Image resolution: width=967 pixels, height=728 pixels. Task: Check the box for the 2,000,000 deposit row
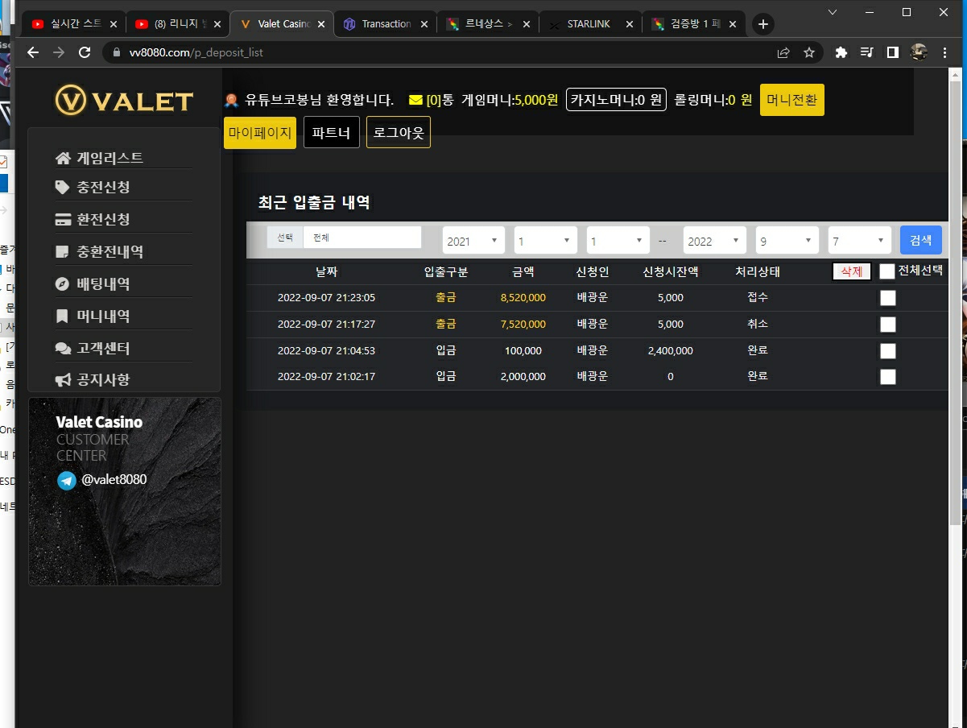pyautogui.click(x=887, y=377)
